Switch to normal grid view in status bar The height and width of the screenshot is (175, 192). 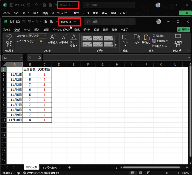133,173
